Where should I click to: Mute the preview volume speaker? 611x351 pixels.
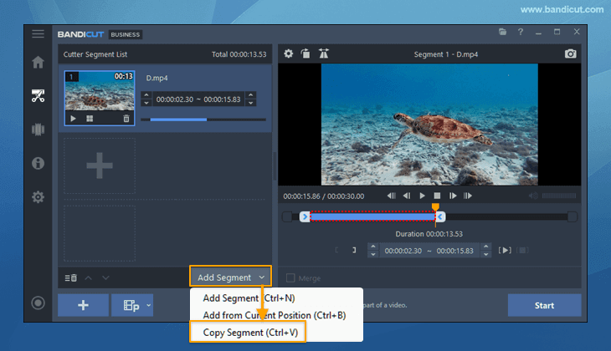tap(533, 196)
